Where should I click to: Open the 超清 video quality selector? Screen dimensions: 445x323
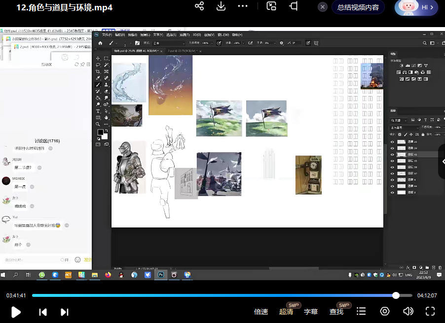point(286,312)
